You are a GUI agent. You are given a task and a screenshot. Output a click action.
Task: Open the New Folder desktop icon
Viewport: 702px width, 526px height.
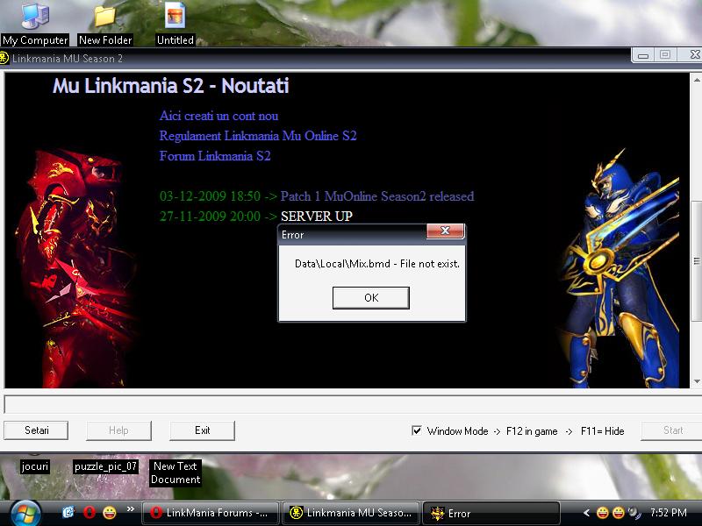[105, 23]
